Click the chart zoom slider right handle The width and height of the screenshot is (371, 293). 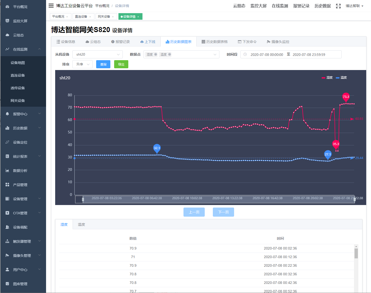pyautogui.click(x=355, y=199)
